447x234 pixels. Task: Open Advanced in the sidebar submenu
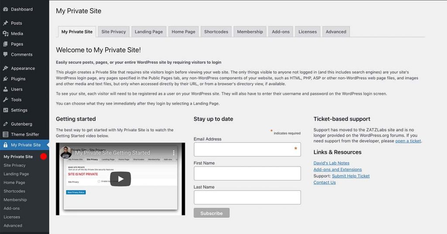(x=13, y=225)
